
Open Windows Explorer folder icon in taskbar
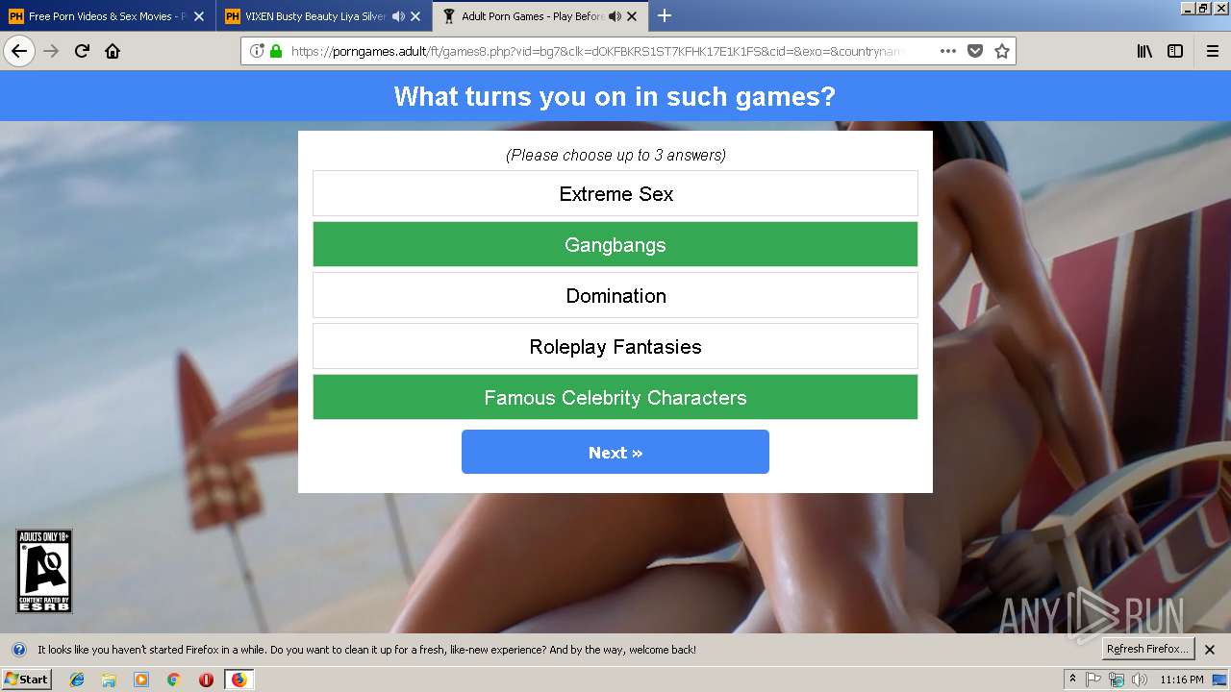pos(109,680)
